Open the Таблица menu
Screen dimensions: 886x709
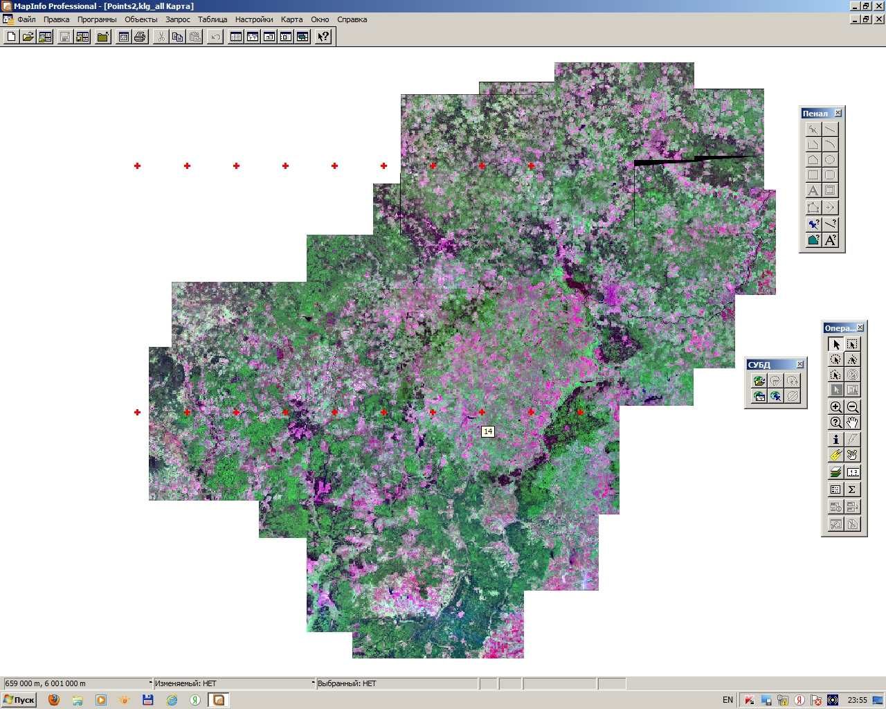[x=213, y=19]
